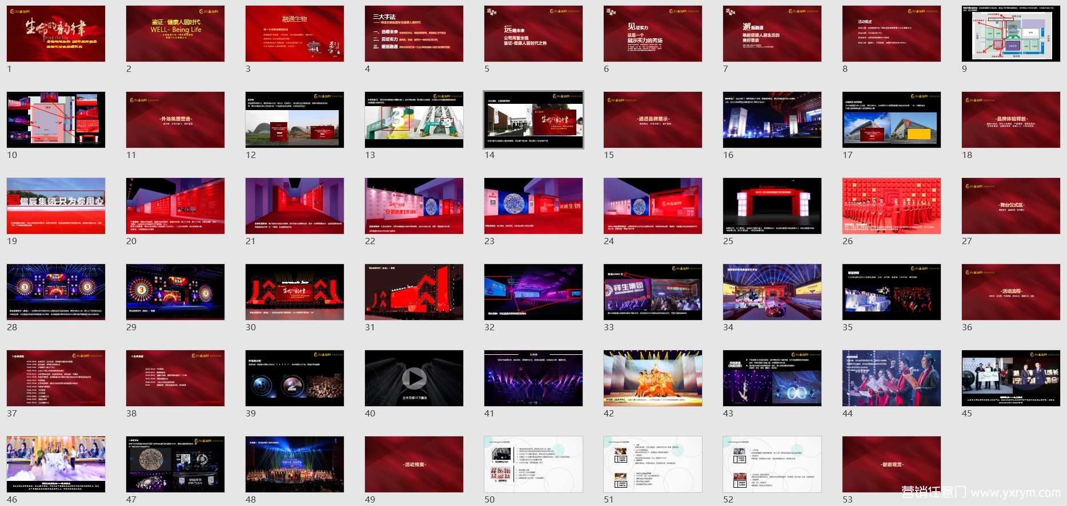Click slide 4 '三大手法' thumbnail
Screen dimensions: 1067x506
point(414,34)
